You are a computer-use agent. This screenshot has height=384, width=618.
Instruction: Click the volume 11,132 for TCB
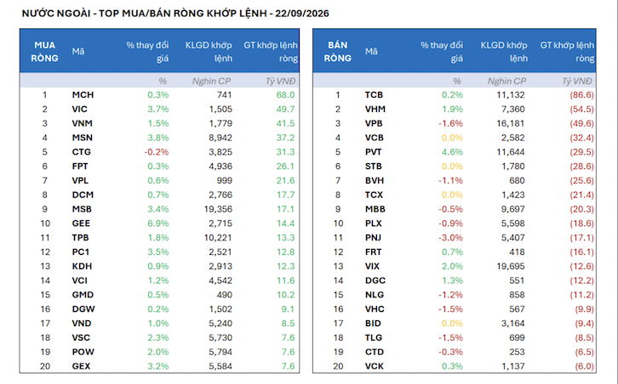(511, 95)
